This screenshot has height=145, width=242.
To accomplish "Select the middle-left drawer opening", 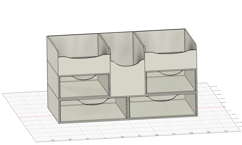I will (x=84, y=86).
